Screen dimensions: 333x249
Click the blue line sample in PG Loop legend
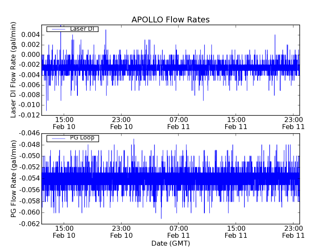point(56,138)
